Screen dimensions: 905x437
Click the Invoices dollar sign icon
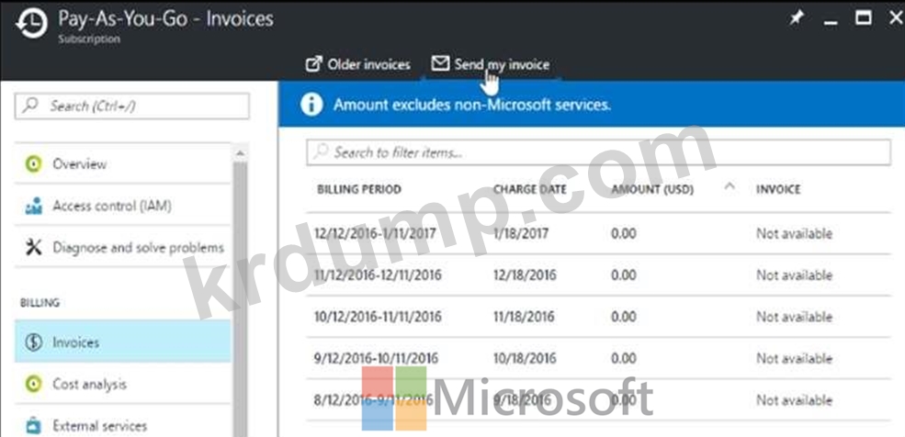click(x=33, y=342)
